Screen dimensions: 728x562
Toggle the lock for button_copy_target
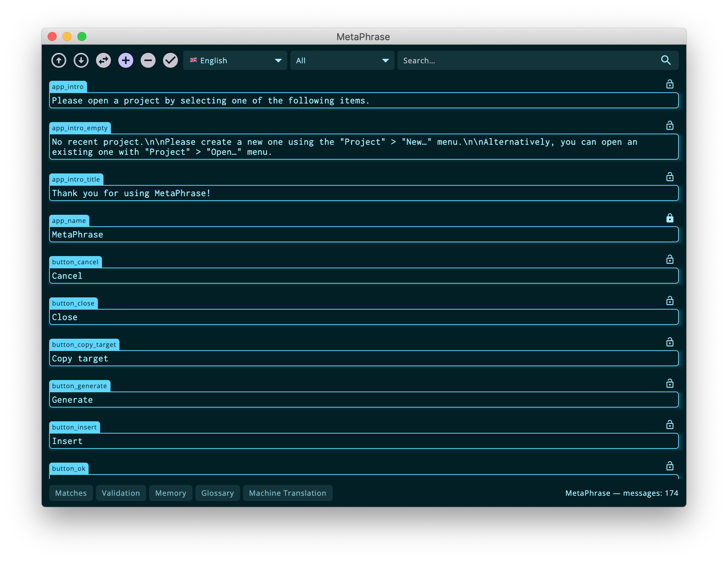point(670,342)
